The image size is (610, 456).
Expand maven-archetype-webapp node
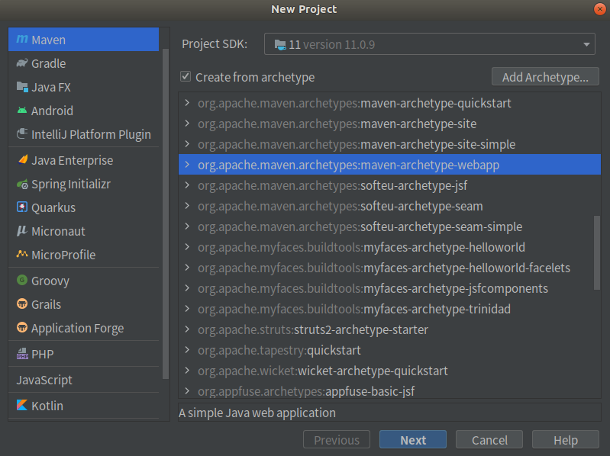point(187,165)
